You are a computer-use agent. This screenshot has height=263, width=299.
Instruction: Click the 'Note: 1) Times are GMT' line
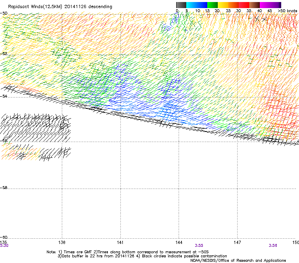point(128,252)
